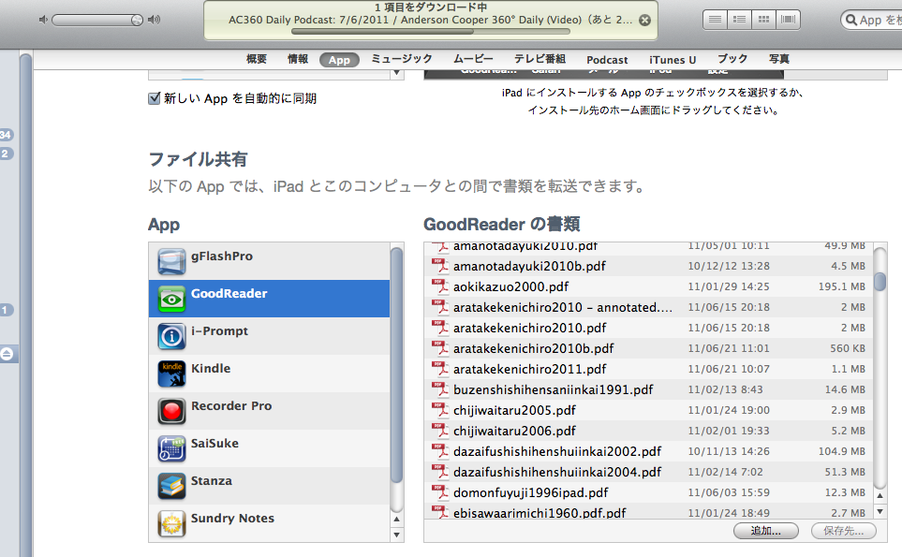The width and height of the screenshot is (902, 557).
Task: Switch to list view mode
Action: 715,20
